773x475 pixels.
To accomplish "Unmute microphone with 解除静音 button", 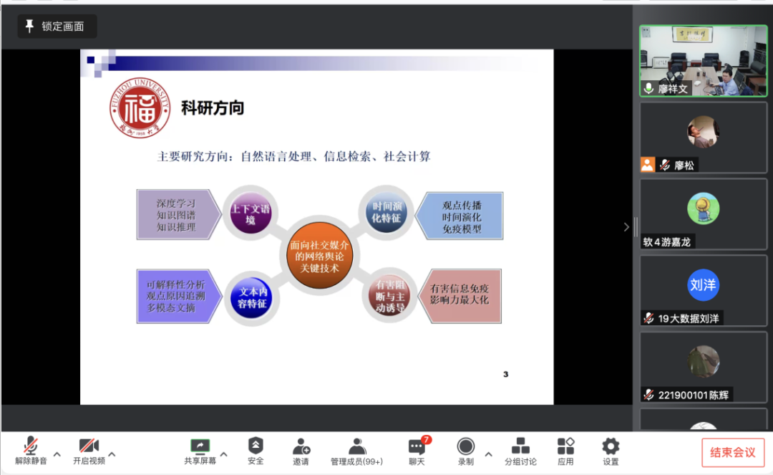I will click(31, 451).
